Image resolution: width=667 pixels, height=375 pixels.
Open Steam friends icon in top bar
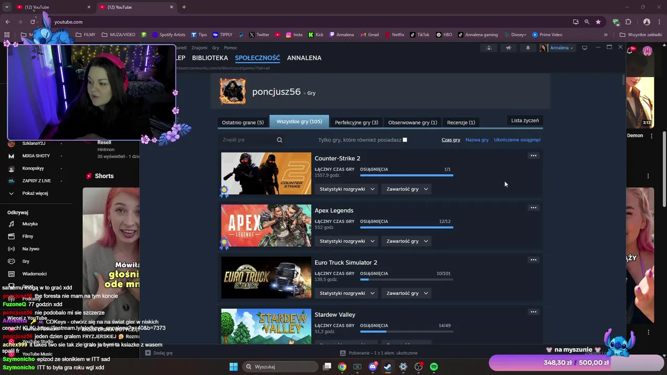[488, 48]
